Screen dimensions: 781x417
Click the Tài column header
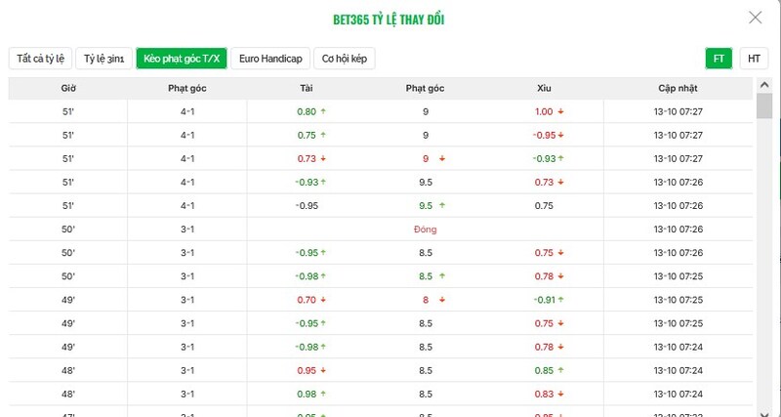(x=307, y=88)
